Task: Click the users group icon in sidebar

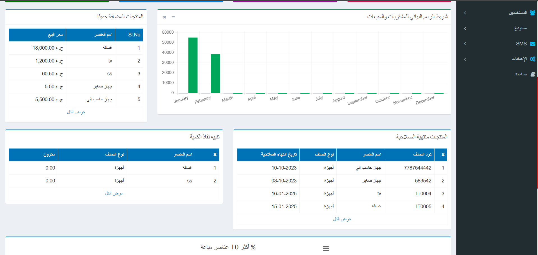Action: [532, 13]
